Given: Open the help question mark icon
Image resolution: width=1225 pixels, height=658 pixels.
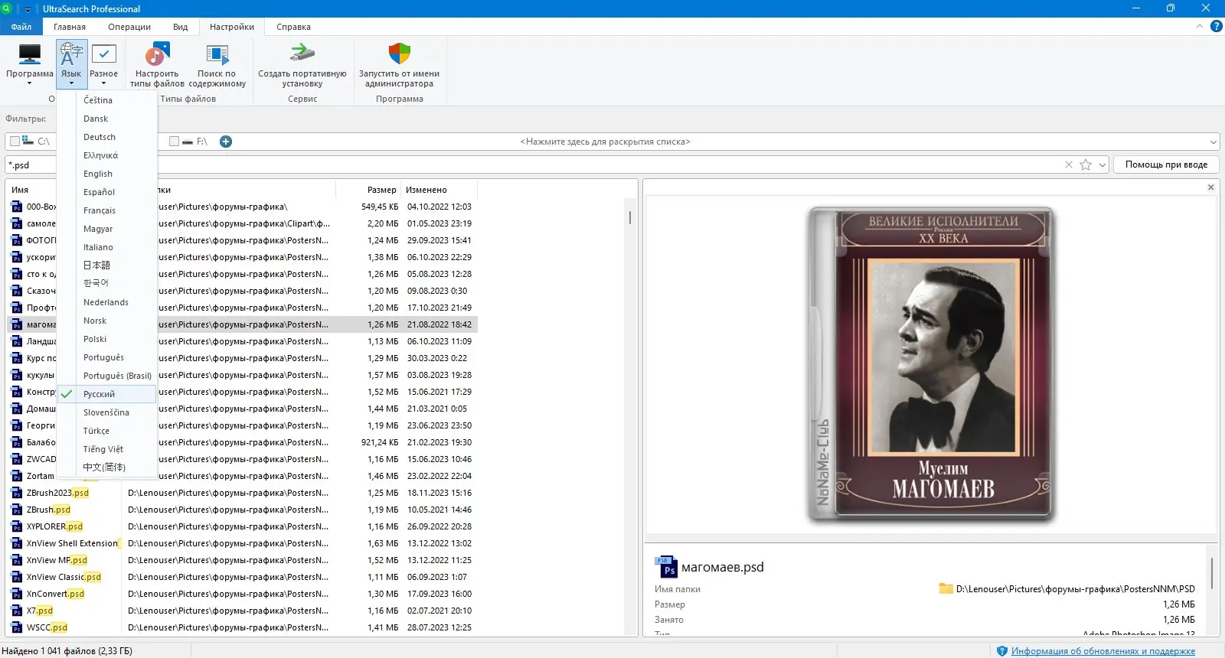Looking at the screenshot, I should [x=1216, y=27].
